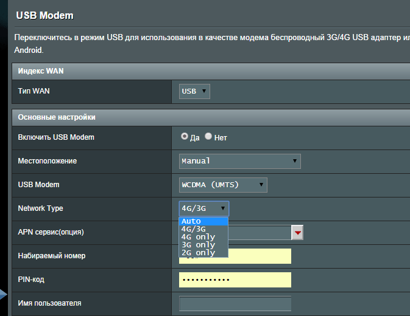Expand the Местоположение dropdown set to Manual
Image resolution: width=410 pixels, height=316 pixels.
pyautogui.click(x=240, y=161)
